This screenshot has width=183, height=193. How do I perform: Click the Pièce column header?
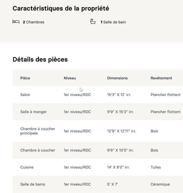tap(25, 78)
